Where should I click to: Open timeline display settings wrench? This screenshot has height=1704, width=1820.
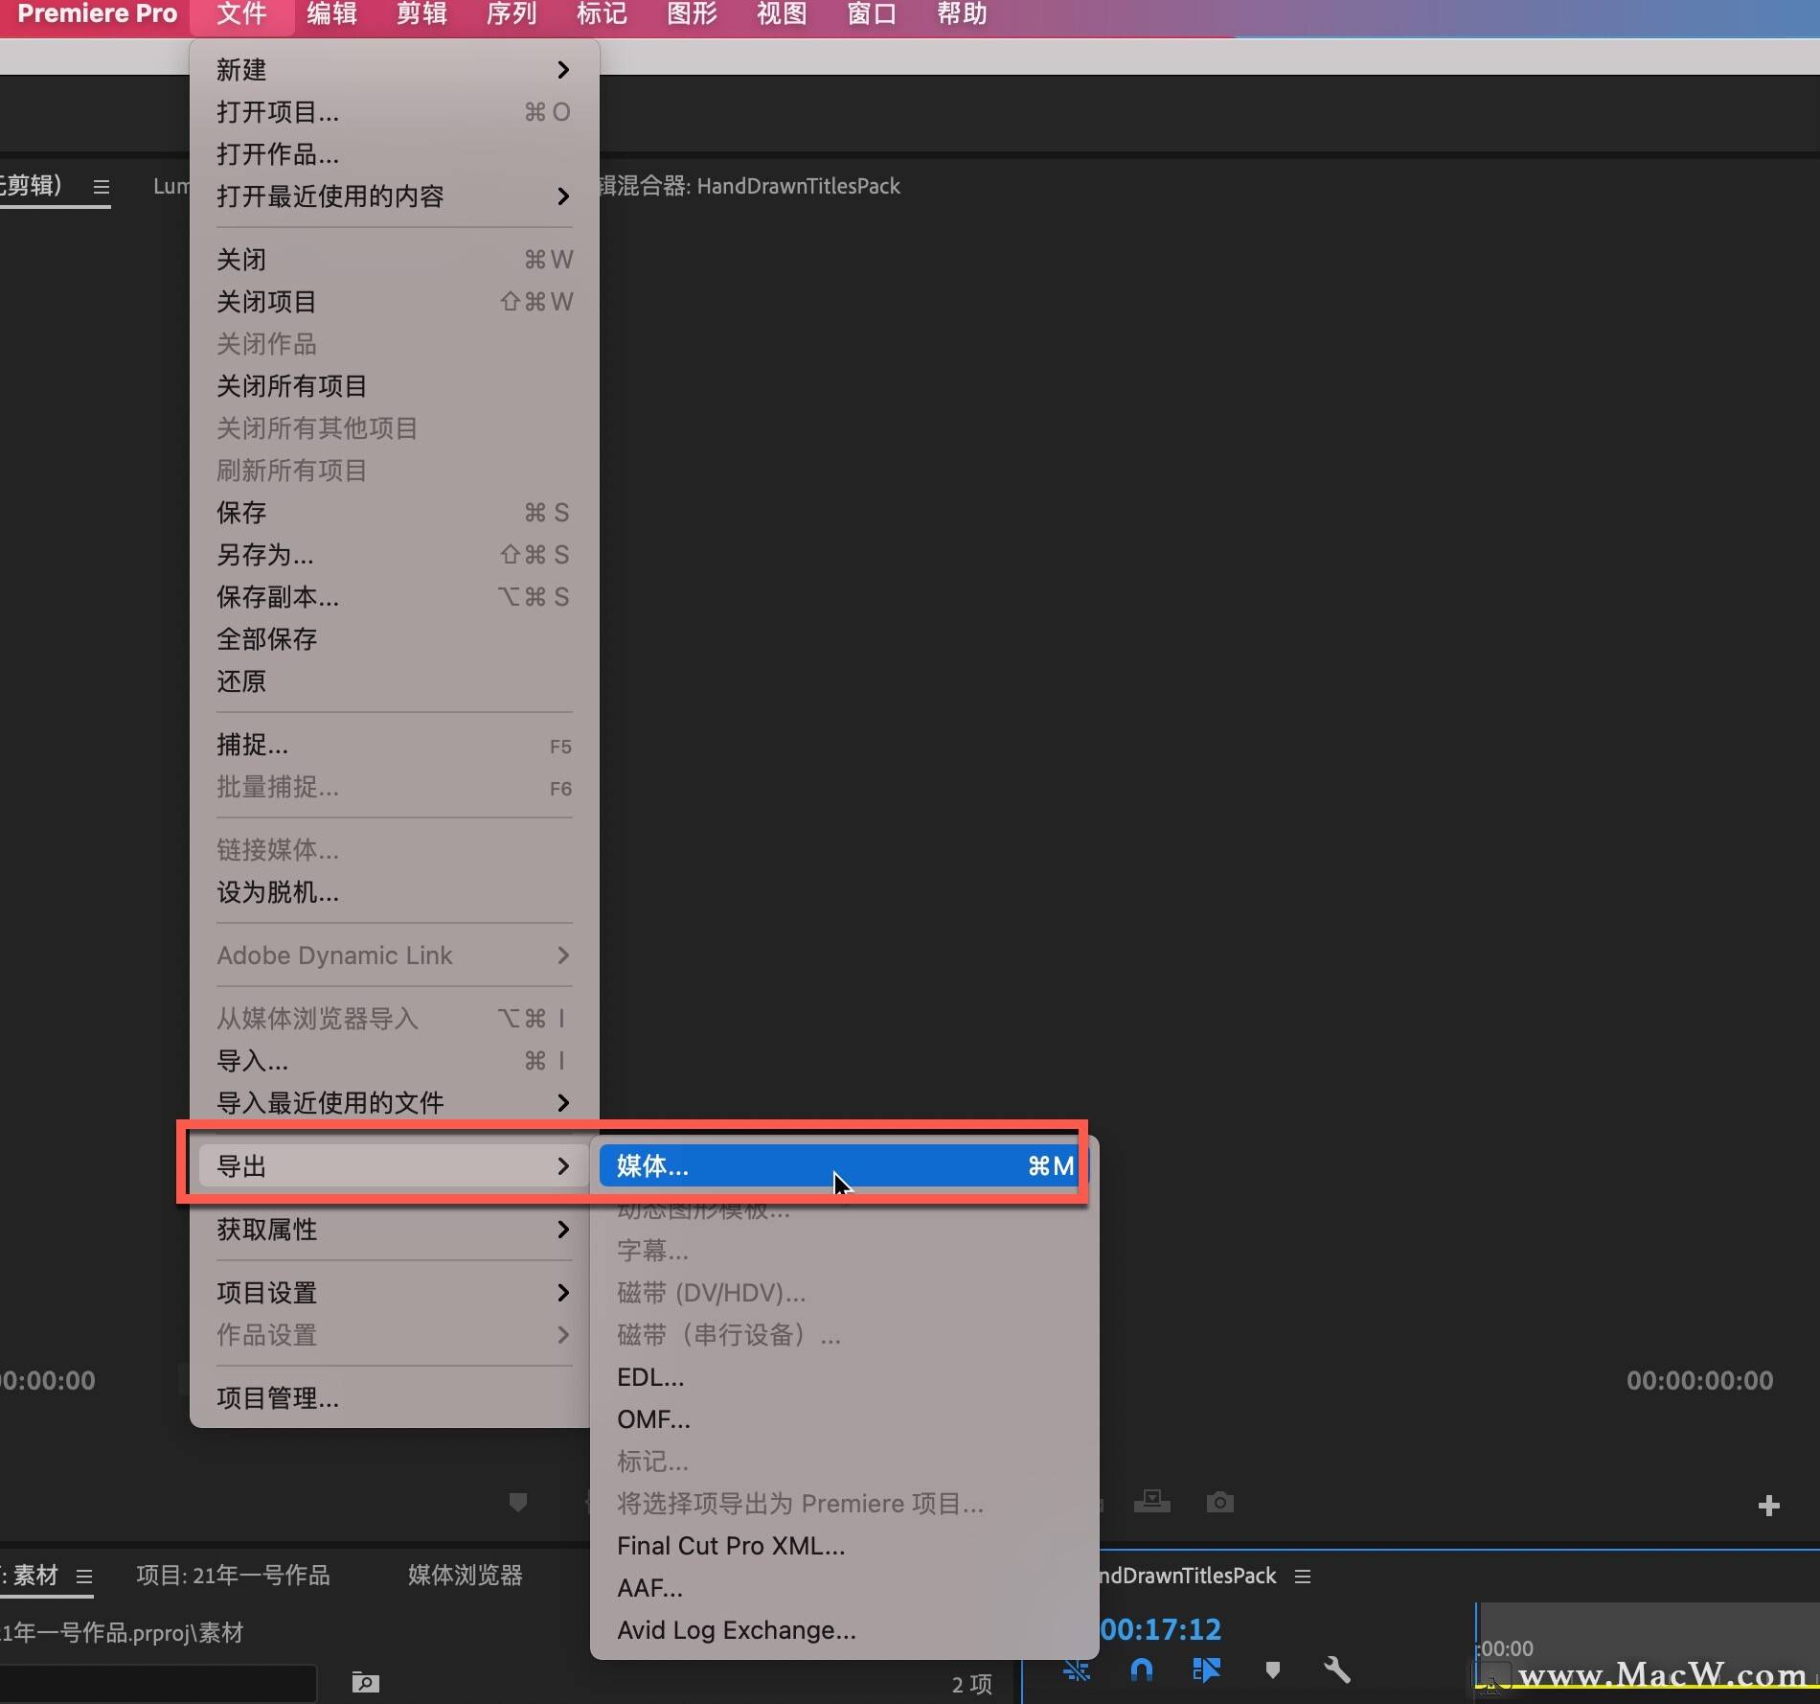[1337, 1670]
